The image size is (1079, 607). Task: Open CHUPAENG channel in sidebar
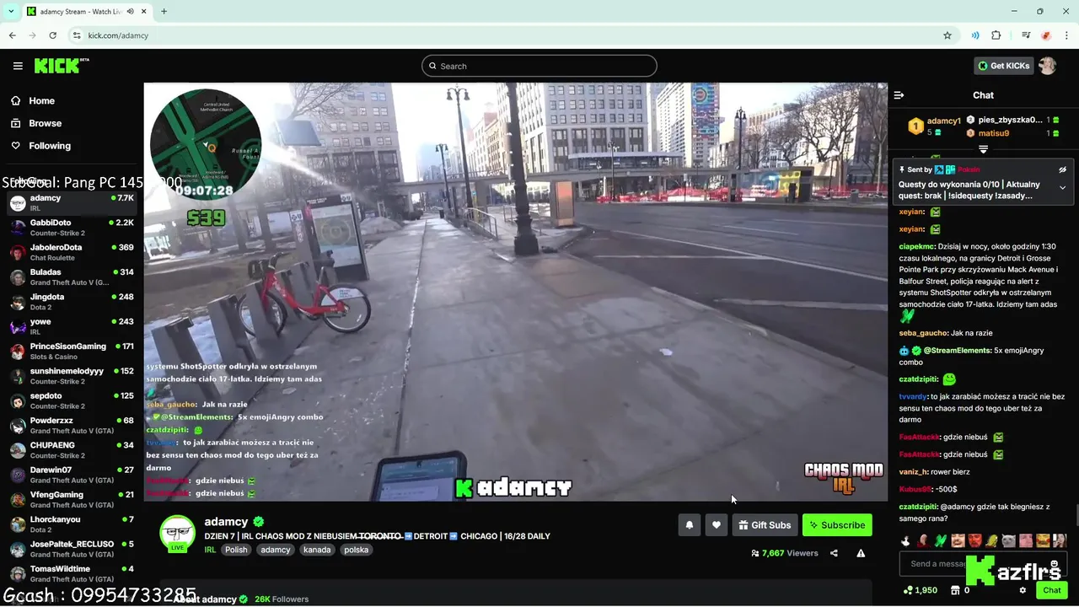[72, 450]
